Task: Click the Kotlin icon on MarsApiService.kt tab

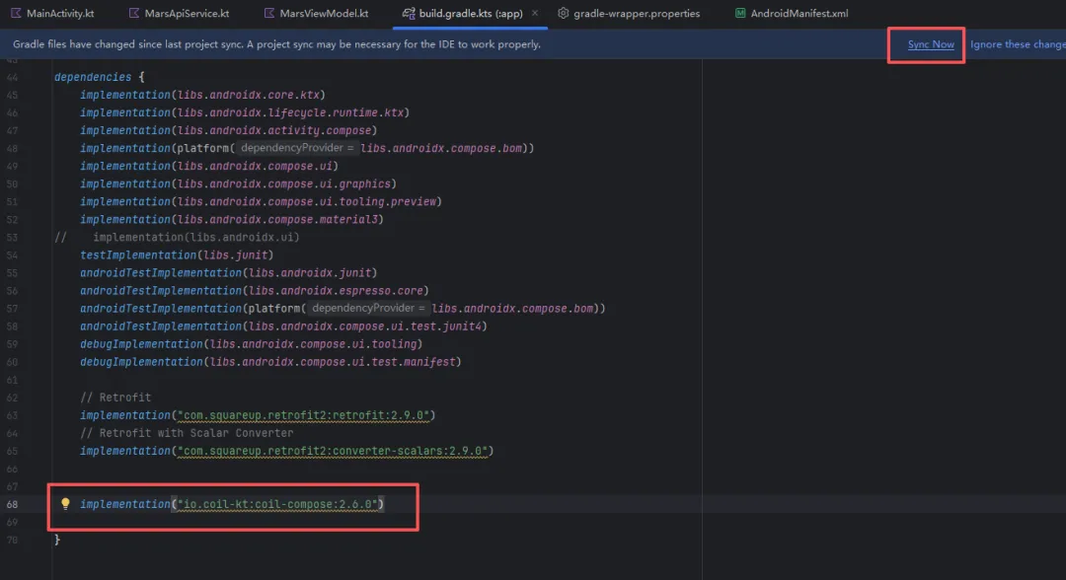Action: click(134, 13)
